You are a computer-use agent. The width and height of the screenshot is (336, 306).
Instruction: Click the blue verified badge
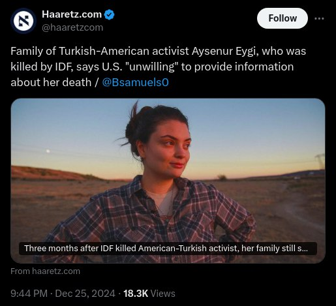click(x=109, y=14)
